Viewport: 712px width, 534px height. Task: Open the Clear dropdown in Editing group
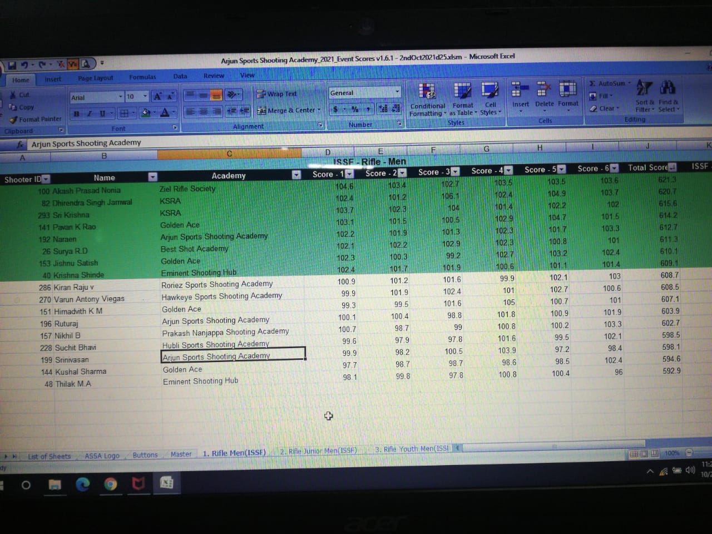[x=617, y=108]
